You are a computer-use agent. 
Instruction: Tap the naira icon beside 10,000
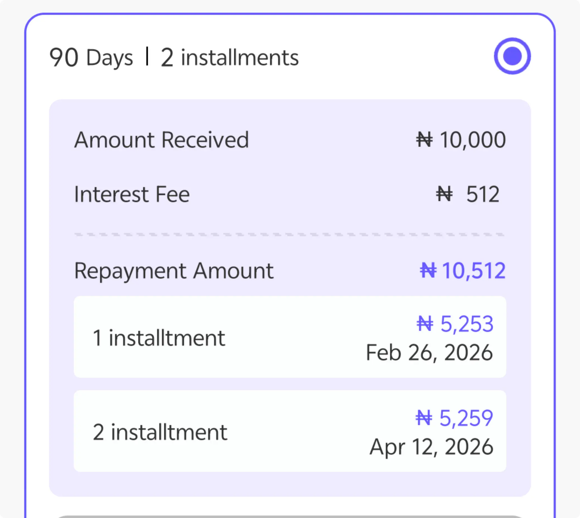(x=424, y=140)
